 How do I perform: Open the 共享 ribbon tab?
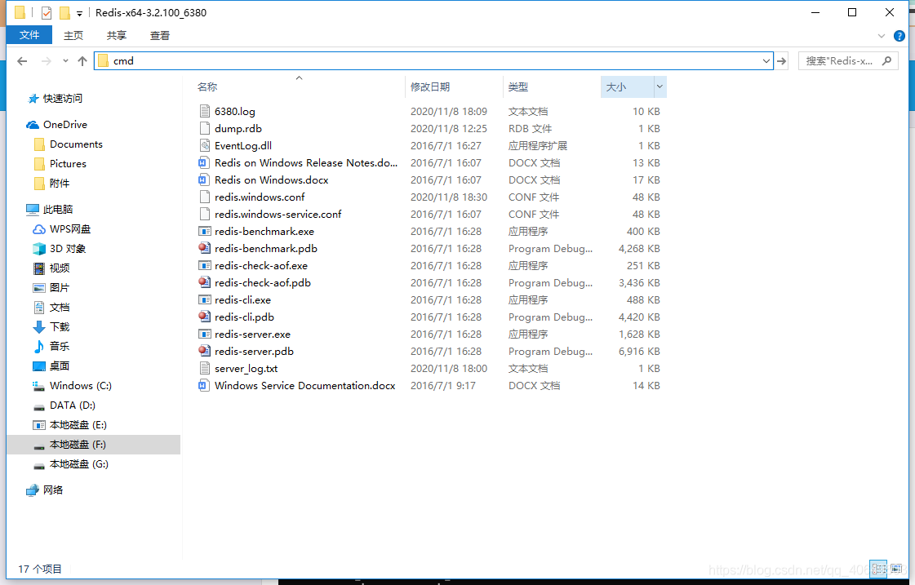point(117,36)
